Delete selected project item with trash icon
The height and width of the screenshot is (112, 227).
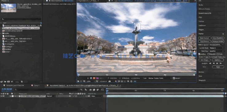(x=22, y=82)
